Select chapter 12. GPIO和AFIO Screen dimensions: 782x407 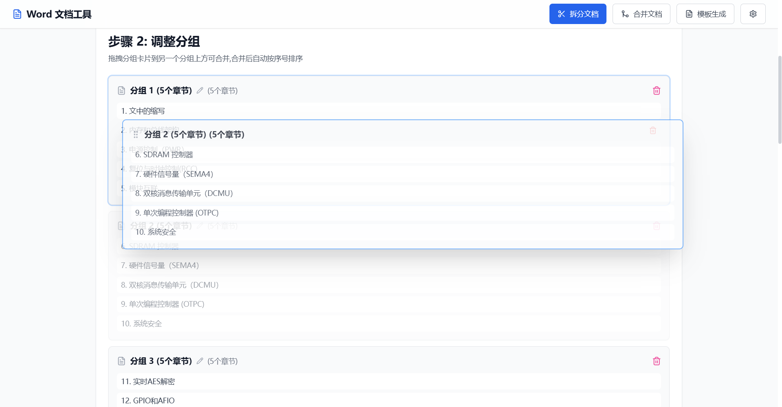coord(389,400)
